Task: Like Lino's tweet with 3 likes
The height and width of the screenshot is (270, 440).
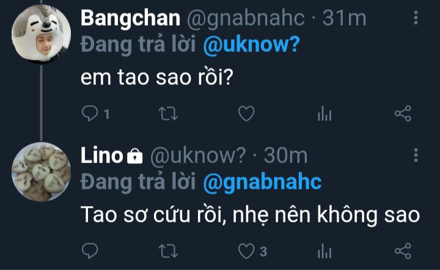Action: pos(246,250)
